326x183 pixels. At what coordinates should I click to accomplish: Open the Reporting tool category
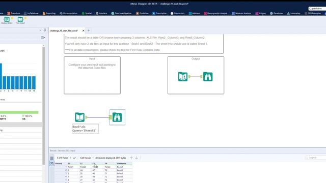coord(49,13)
